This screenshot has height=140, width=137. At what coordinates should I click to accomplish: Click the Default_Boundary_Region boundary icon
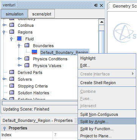click(34, 52)
